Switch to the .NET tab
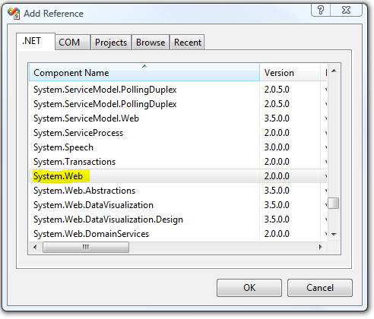Screen dimensions: 374x319 pos(36,41)
